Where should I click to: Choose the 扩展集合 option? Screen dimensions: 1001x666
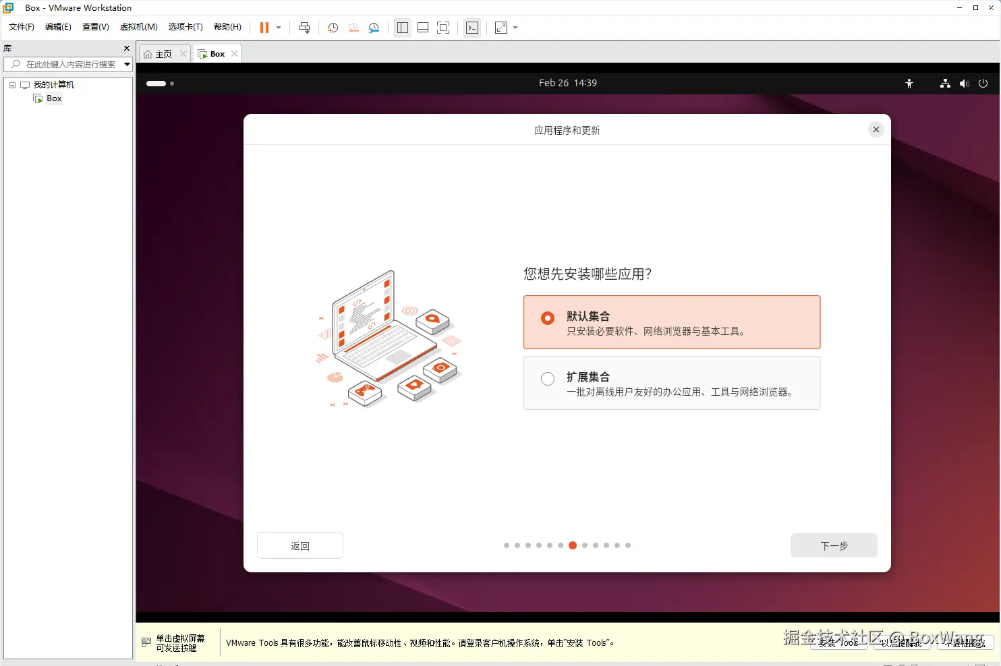(x=547, y=378)
